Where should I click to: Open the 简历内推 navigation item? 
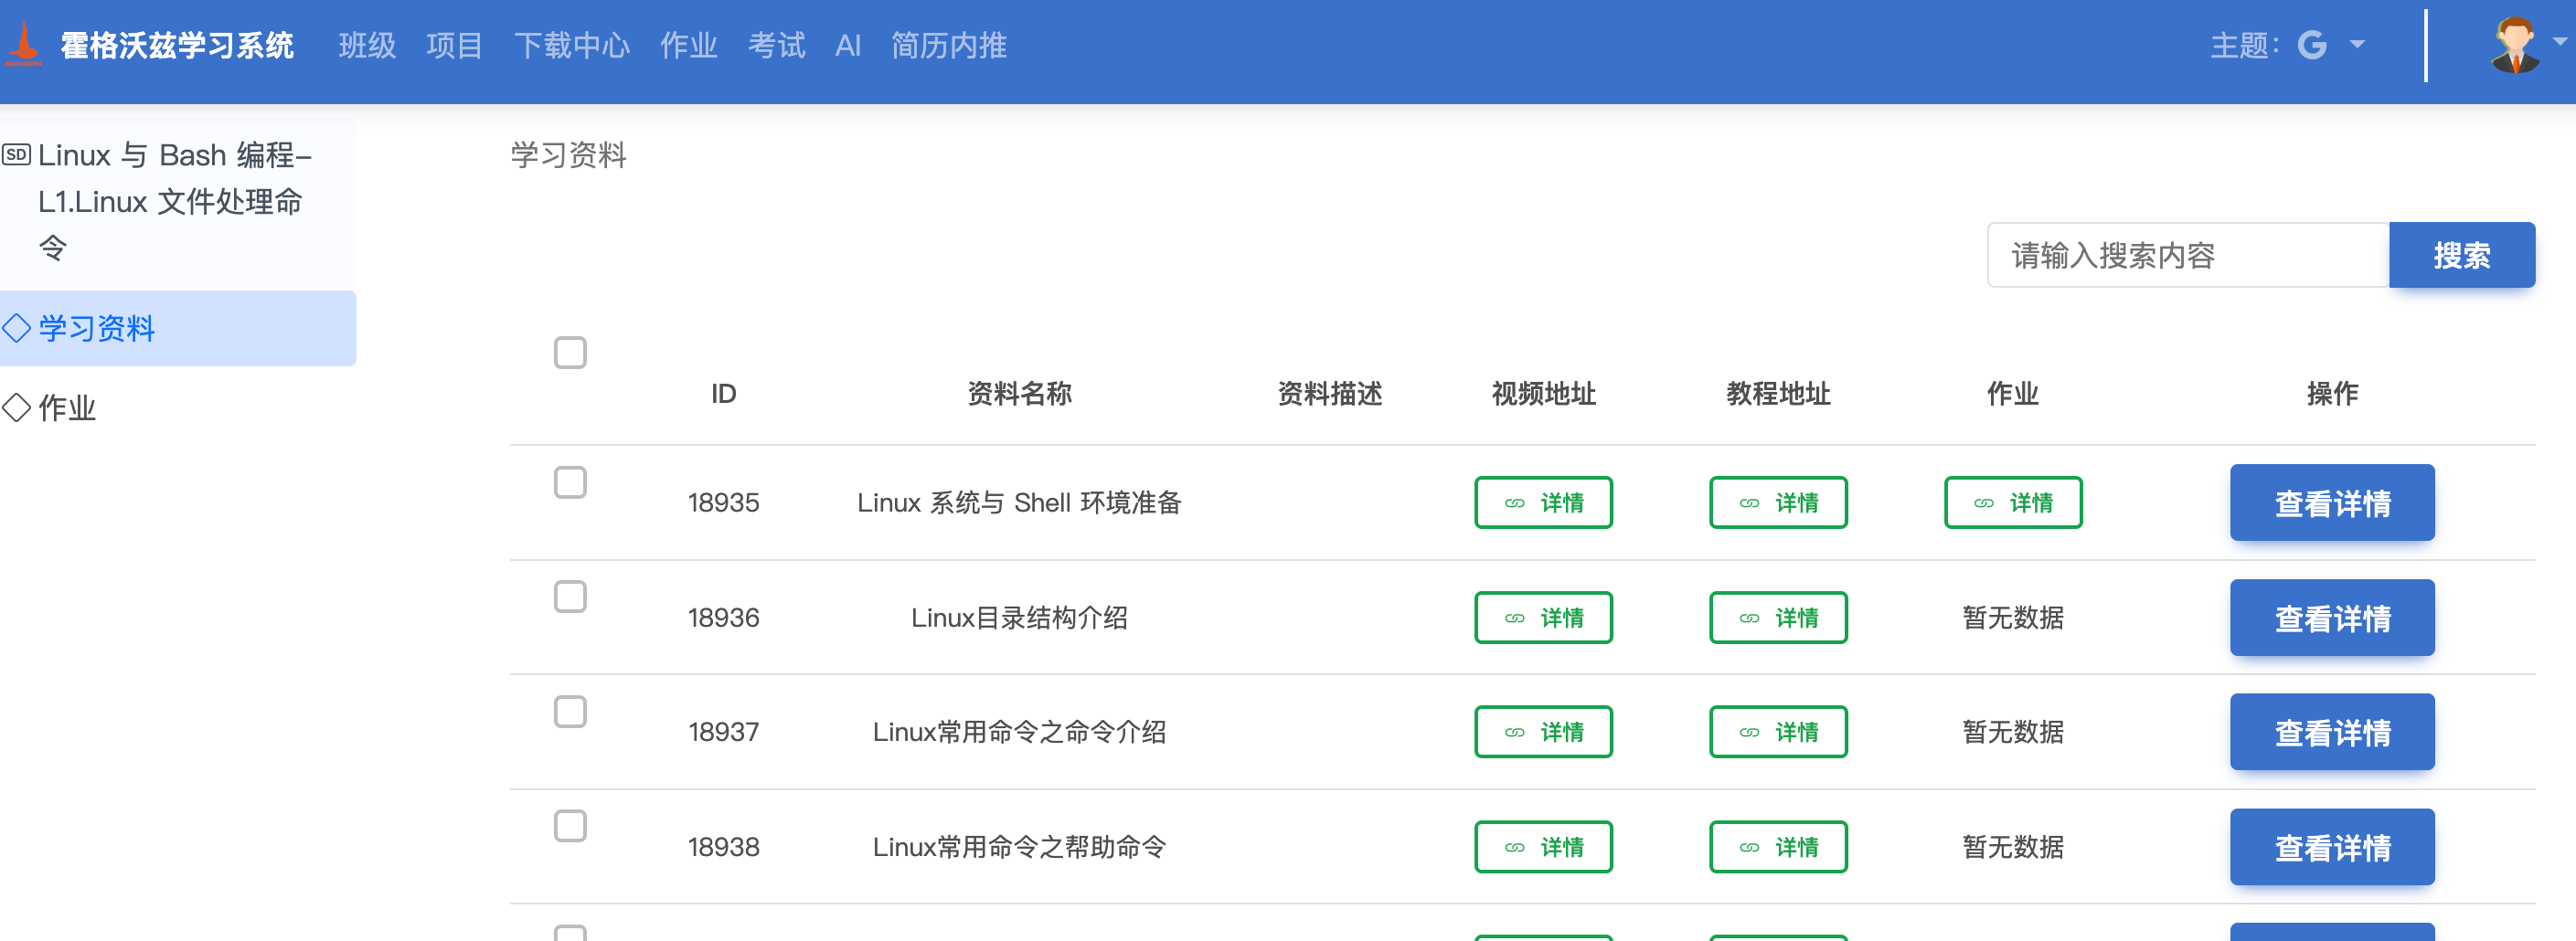point(949,45)
